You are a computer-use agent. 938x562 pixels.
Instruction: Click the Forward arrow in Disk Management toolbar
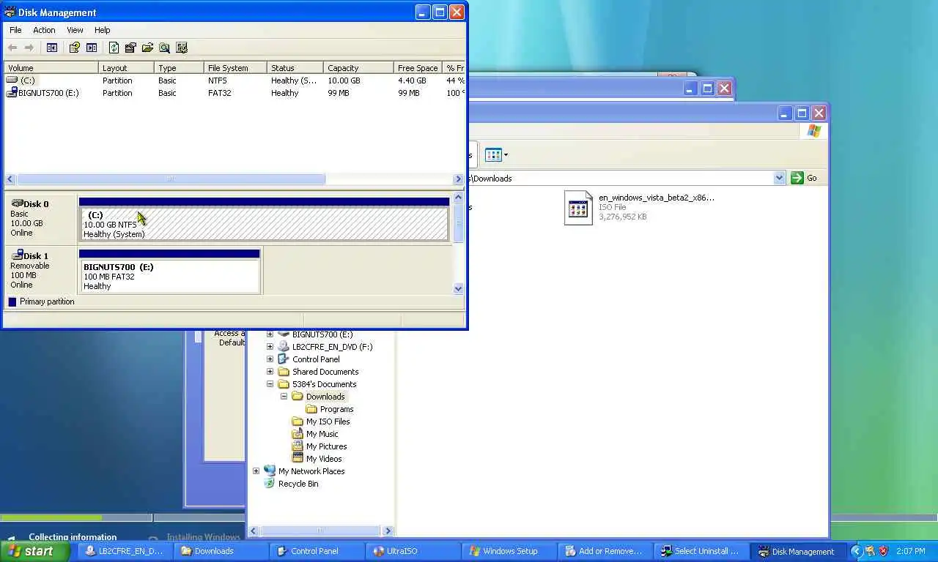(x=29, y=48)
